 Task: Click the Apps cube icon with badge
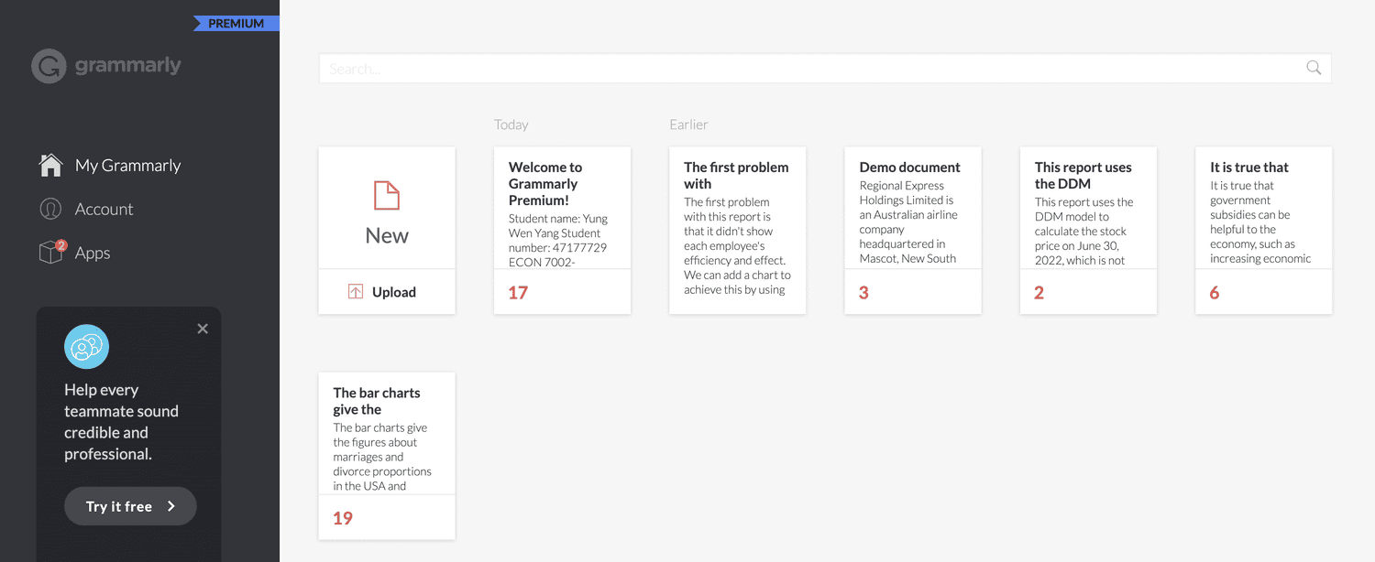[52, 252]
